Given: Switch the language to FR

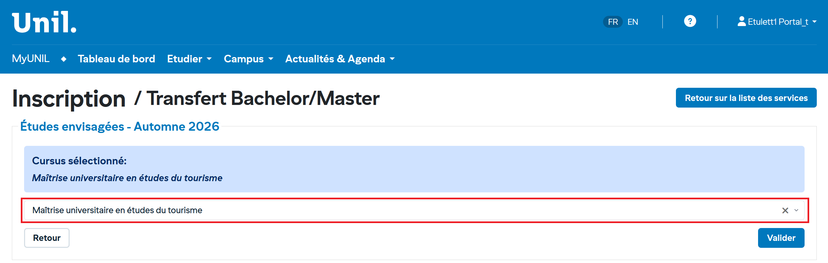Looking at the screenshot, I should (613, 22).
